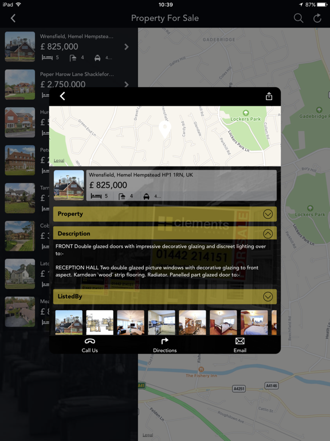330x441 pixels.
Task: Open bedroom with blue bedding thumbnail
Action: click(254, 322)
